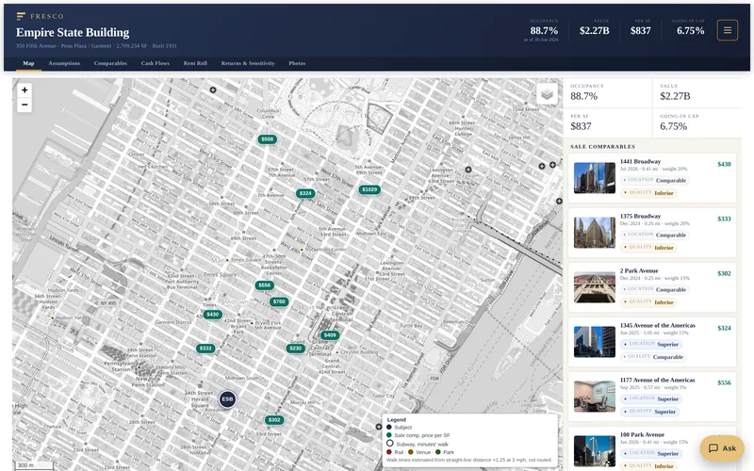Click the Legend title on the map
Image resolution: width=754 pixels, height=471 pixels.
(397, 419)
